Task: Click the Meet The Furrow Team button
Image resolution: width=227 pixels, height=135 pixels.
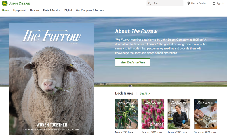Action: tap(133, 62)
